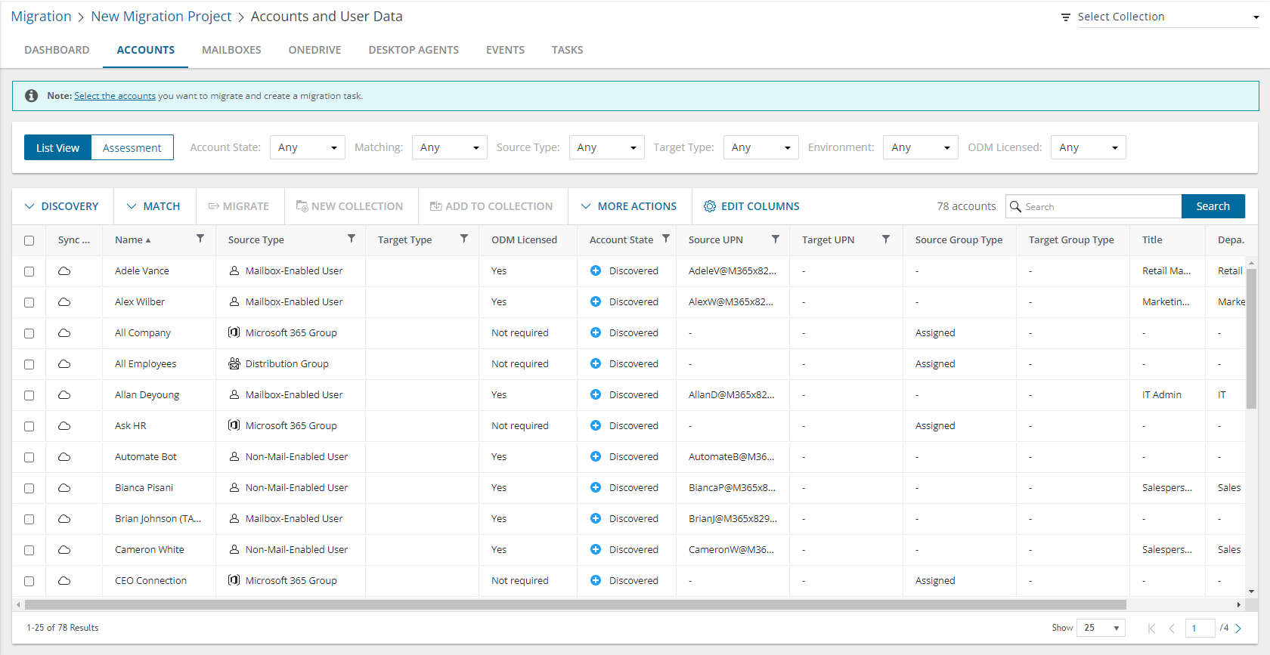Open the Desktop Agents tab
Screen dimensions: 1270x655
coord(414,50)
